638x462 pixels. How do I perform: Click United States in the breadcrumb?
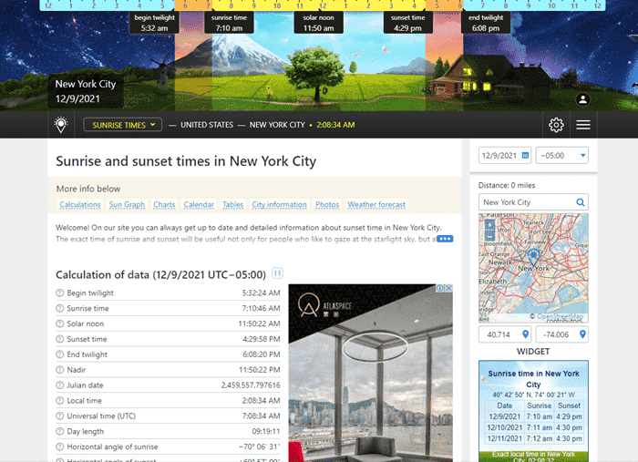tap(209, 125)
